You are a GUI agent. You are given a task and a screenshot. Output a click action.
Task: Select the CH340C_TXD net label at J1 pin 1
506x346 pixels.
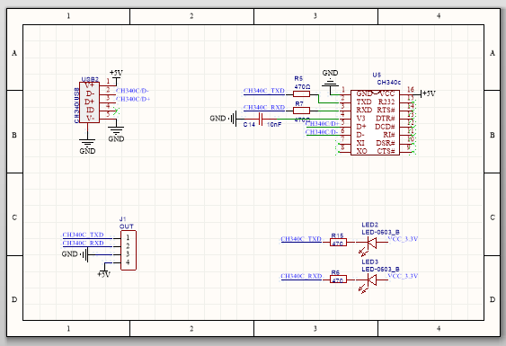[x=83, y=235]
